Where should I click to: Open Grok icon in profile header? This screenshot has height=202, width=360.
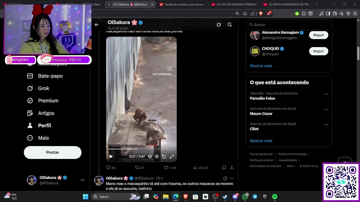[x=219, y=25]
